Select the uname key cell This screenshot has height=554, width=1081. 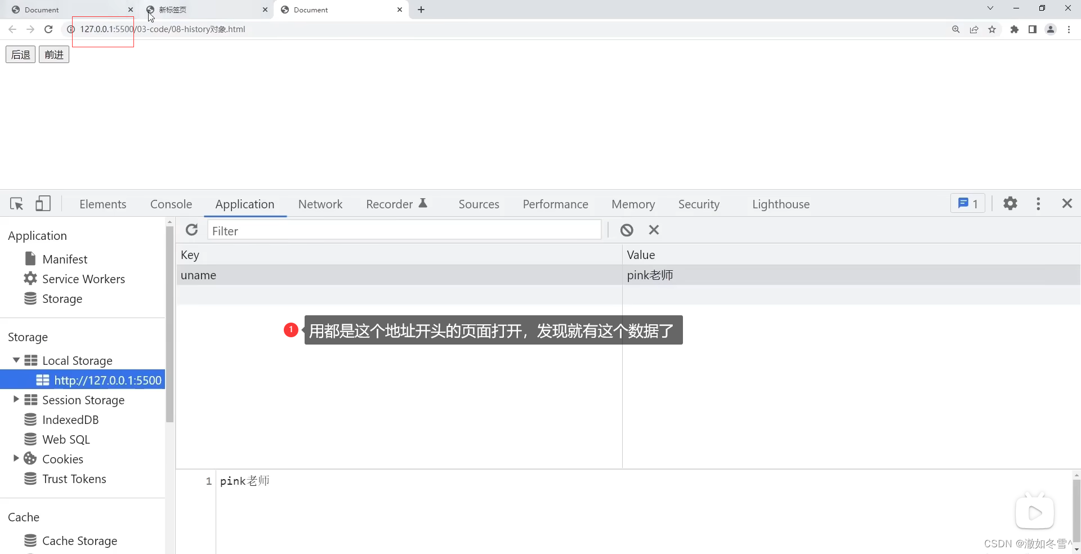coord(399,275)
